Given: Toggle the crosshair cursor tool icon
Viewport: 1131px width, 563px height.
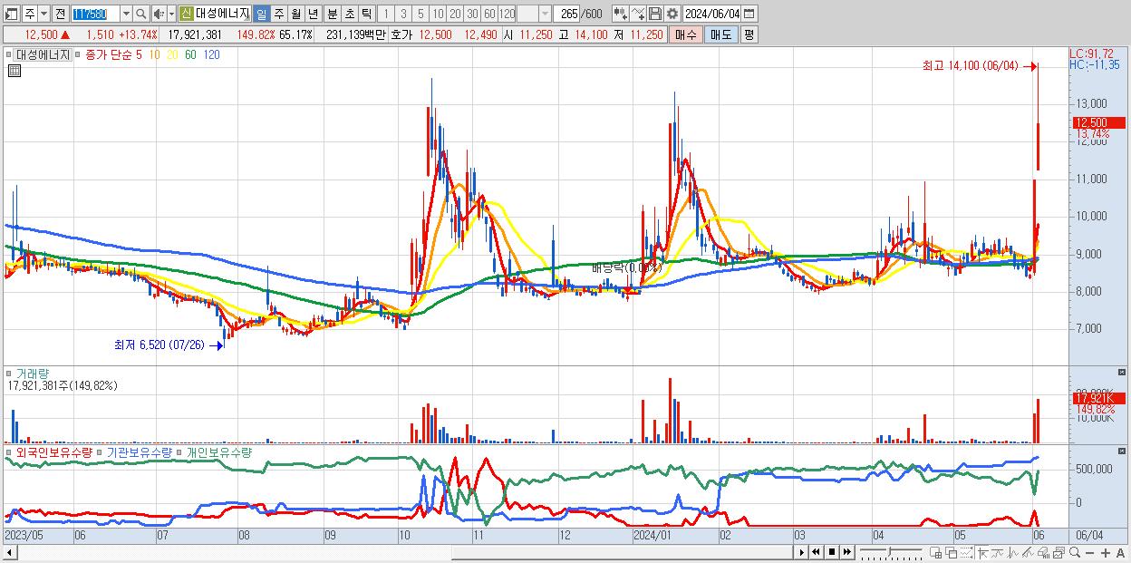Looking at the screenshot, I should pyautogui.click(x=982, y=553).
